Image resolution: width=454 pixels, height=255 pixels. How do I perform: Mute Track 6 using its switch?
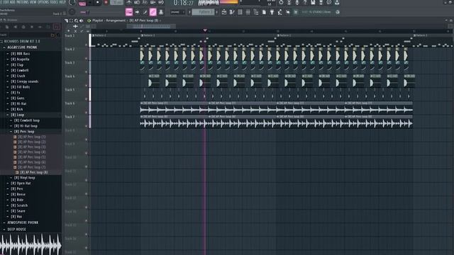point(87,113)
